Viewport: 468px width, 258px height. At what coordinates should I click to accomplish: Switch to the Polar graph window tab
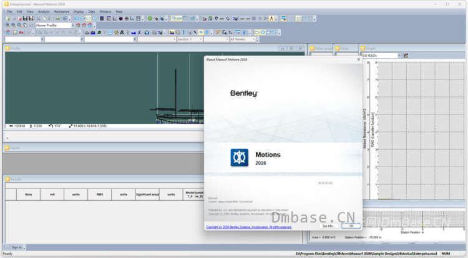[321, 48]
